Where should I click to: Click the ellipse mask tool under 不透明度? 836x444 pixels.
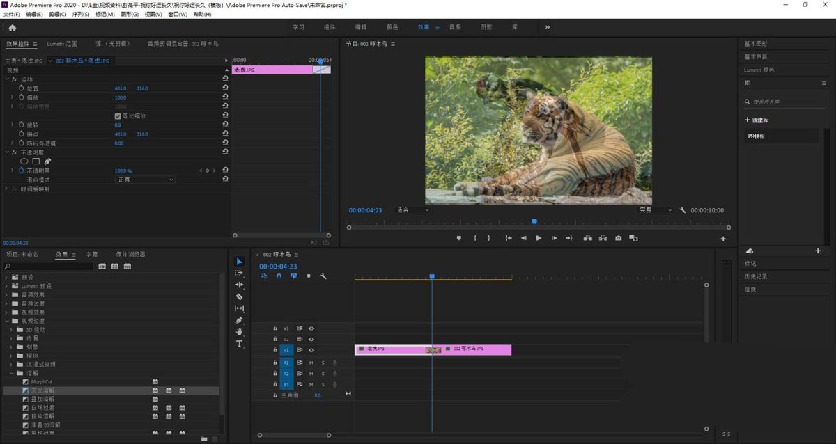(24, 161)
